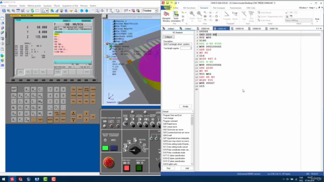Switch to the CNC-Calc ribbon tab
324x182 pixels.
pos(251,8)
